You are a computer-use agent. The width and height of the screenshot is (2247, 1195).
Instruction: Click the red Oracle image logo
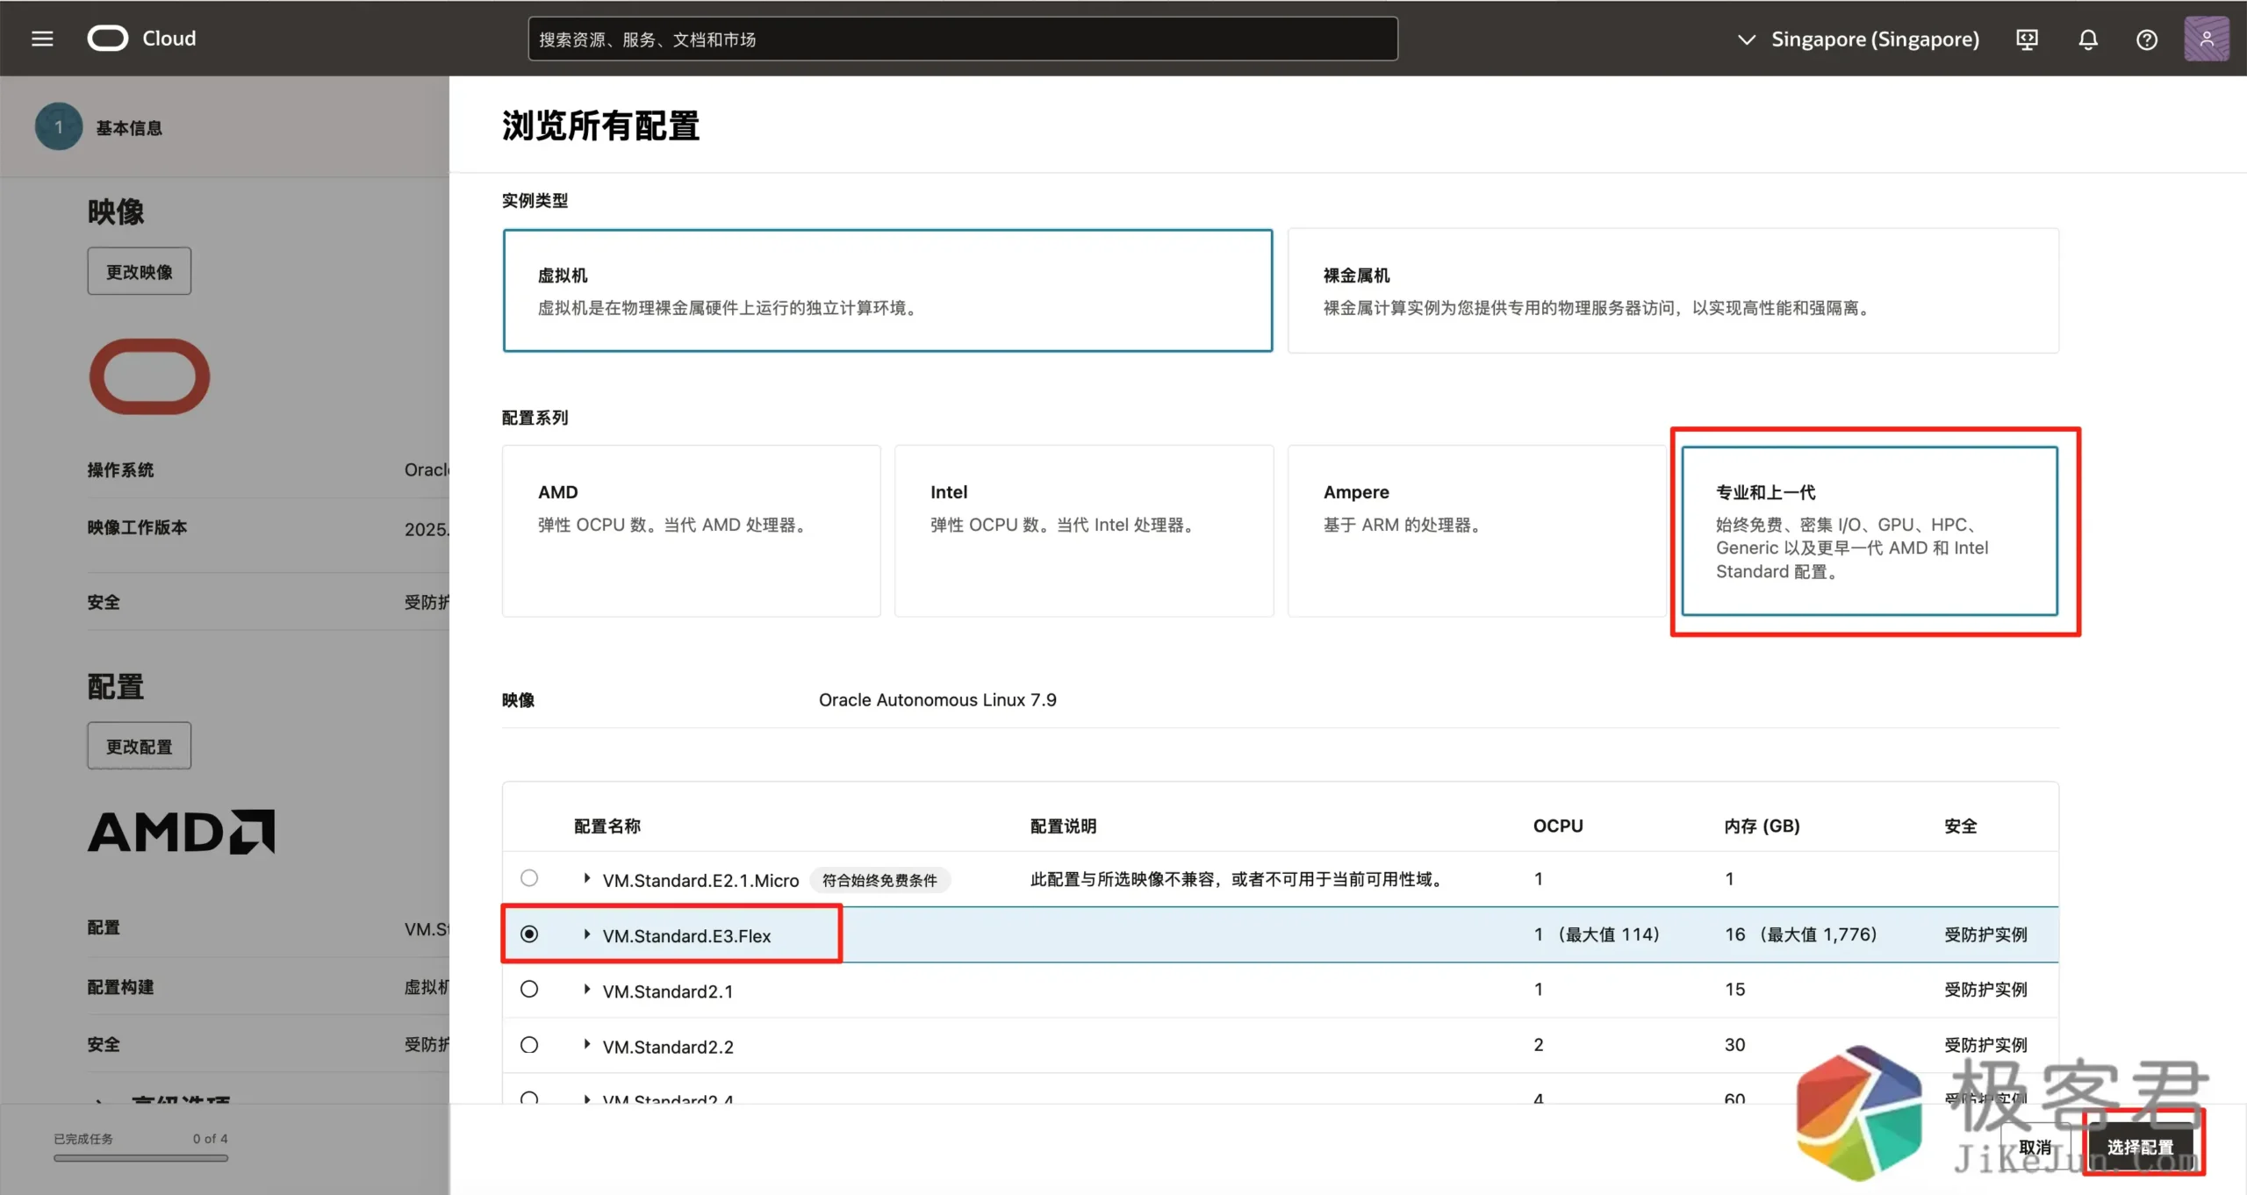click(x=149, y=376)
